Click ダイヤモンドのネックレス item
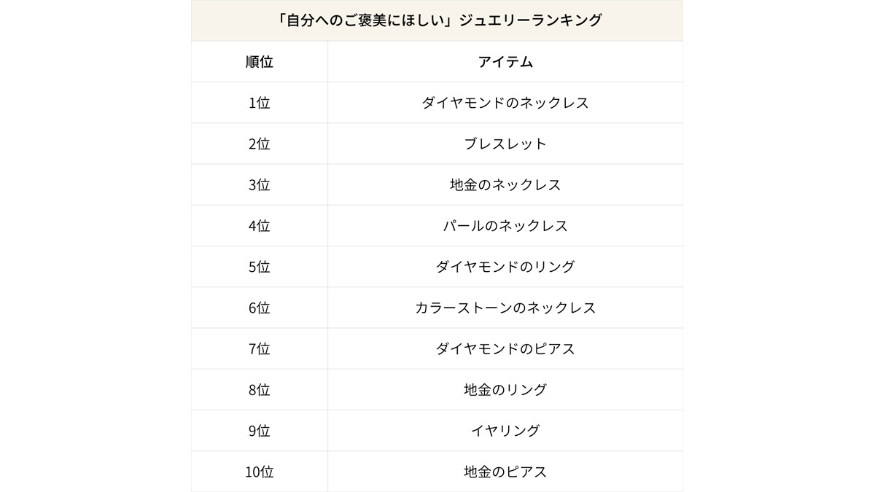The image size is (875, 492). [x=505, y=103]
